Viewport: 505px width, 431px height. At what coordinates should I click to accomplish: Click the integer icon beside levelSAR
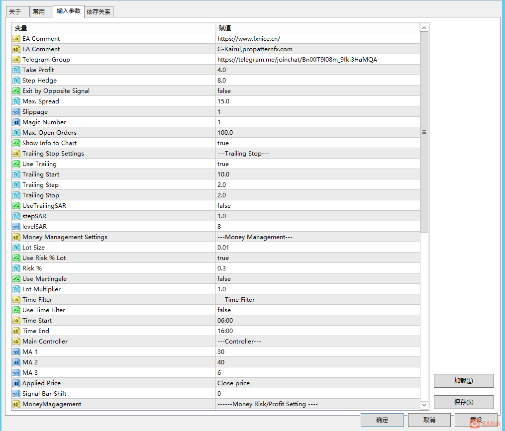[16, 227]
